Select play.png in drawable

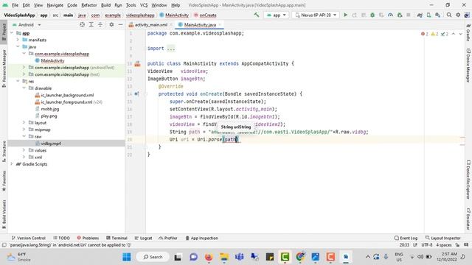[49, 116]
